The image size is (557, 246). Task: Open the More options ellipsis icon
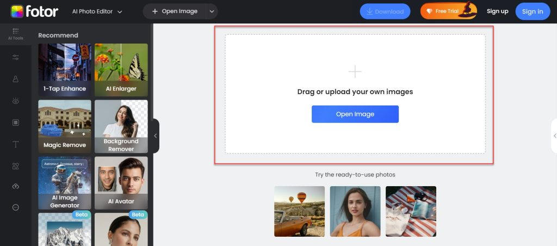click(16, 207)
